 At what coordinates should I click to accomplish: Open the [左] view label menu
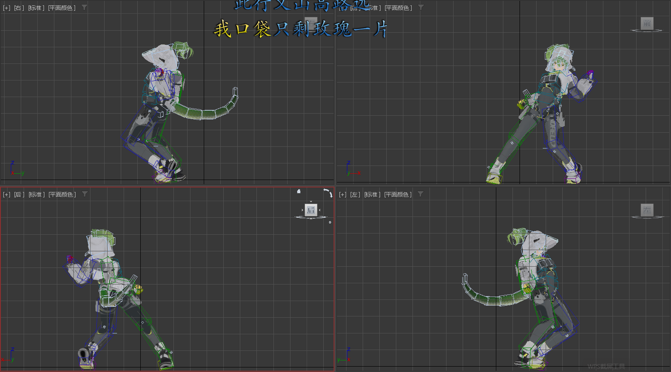pyautogui.click(x=355, y=195)
